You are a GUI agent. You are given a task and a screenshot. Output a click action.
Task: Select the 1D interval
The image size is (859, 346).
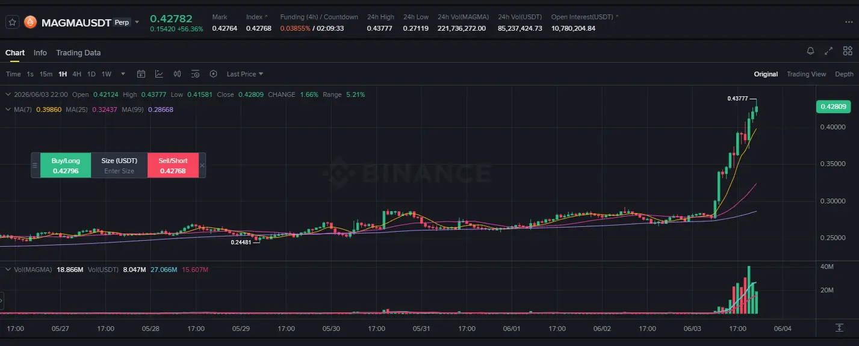91,74
